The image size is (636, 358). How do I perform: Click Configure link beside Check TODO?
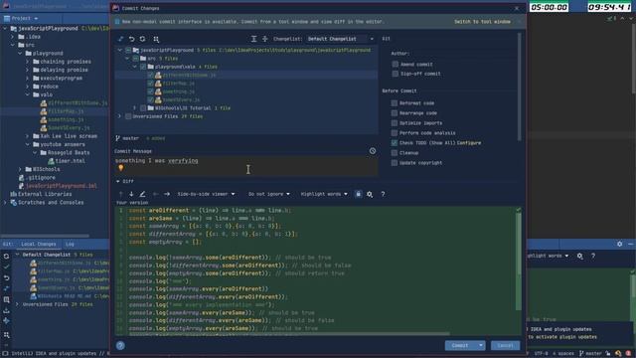(468, 143)
